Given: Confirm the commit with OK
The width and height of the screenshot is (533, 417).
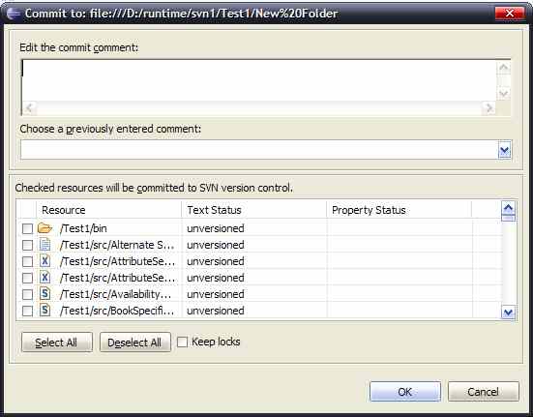Looking at the screenshot, I should pyautogui.click(x=405, y=392).
